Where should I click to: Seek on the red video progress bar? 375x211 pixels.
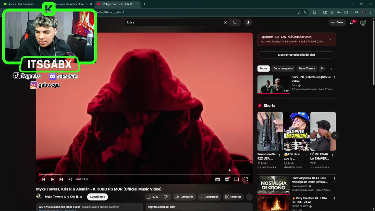point(144,174)
